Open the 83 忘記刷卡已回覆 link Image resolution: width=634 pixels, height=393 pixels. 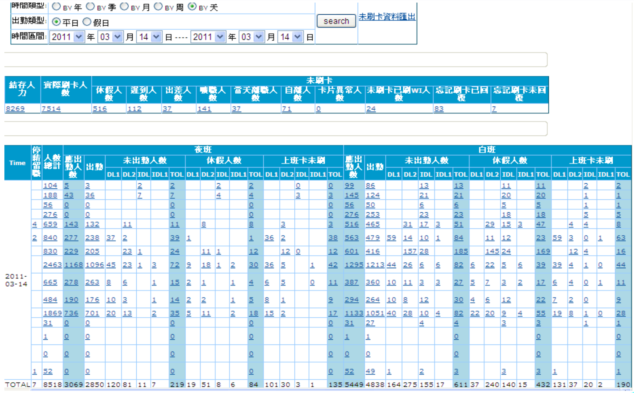click(x=439, y=109)
